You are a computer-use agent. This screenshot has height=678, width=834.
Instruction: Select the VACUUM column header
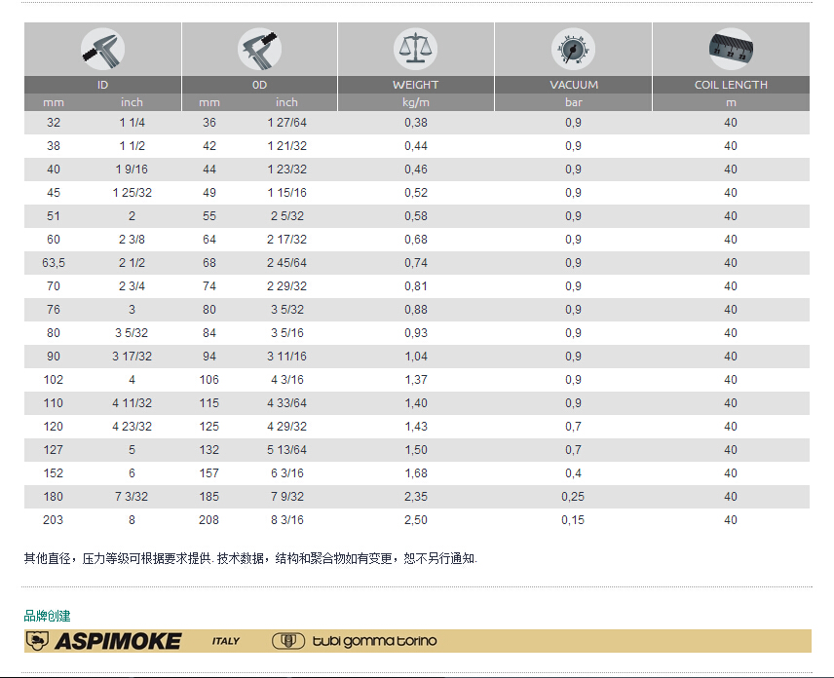tap(573, 85)
